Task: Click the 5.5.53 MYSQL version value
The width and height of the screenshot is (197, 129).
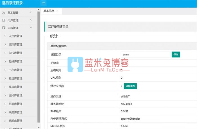Action: pos(125,126)
